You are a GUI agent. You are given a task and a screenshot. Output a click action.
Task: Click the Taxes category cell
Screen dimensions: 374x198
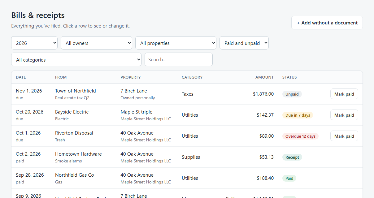[187, 94]
